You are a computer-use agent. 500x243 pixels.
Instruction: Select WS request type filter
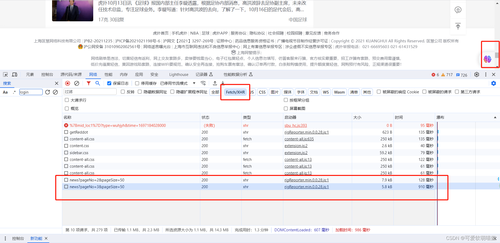tap(326, 92)
